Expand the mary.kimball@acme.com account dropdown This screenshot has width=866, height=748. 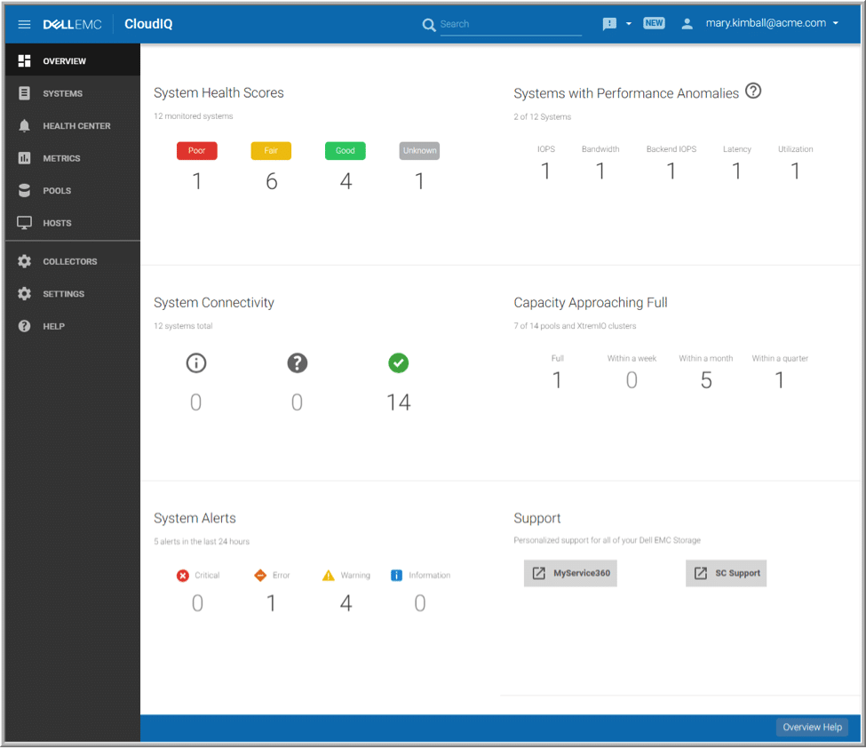tap(836, 23)
